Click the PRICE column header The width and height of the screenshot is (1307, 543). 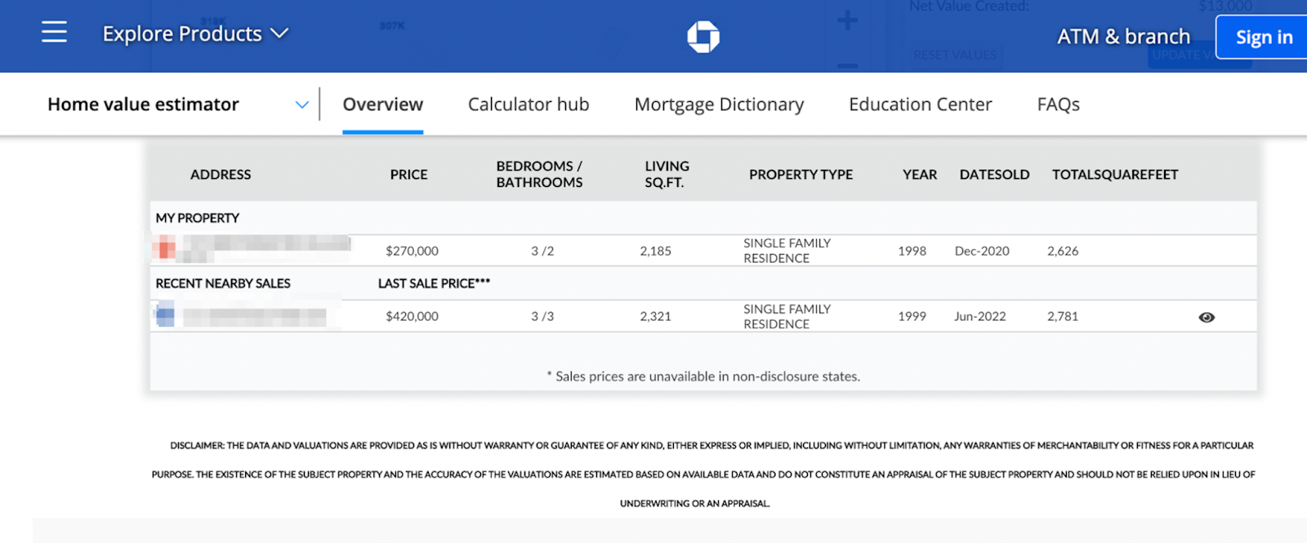tap(408, 175)
